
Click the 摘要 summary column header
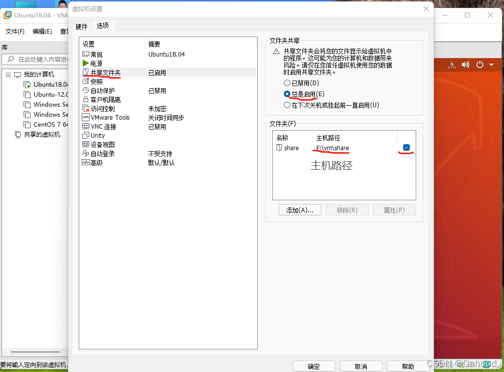[201, 44]
